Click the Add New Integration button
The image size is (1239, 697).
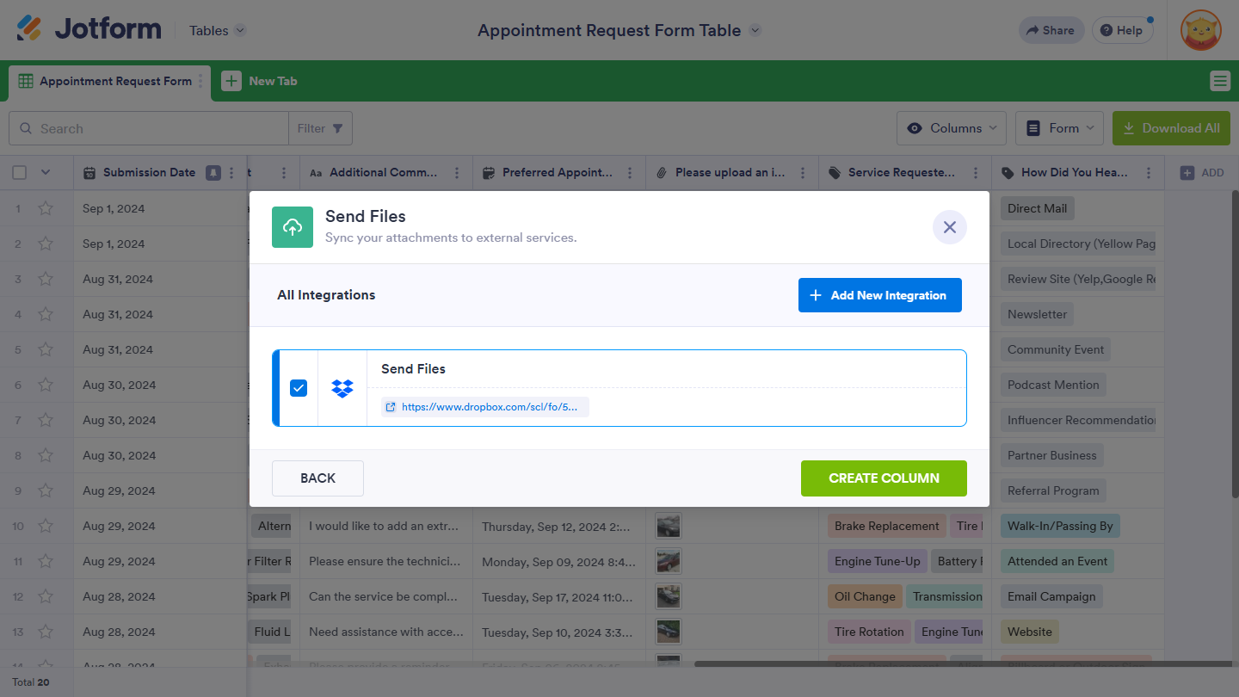pos(879,295)
